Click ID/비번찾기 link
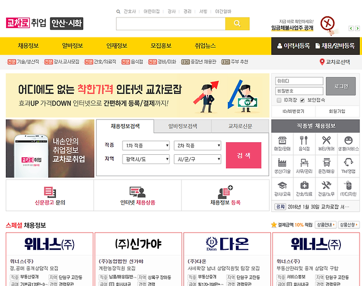Image resolution: width=362 pixels, height=286 pixels. [293, 112]
